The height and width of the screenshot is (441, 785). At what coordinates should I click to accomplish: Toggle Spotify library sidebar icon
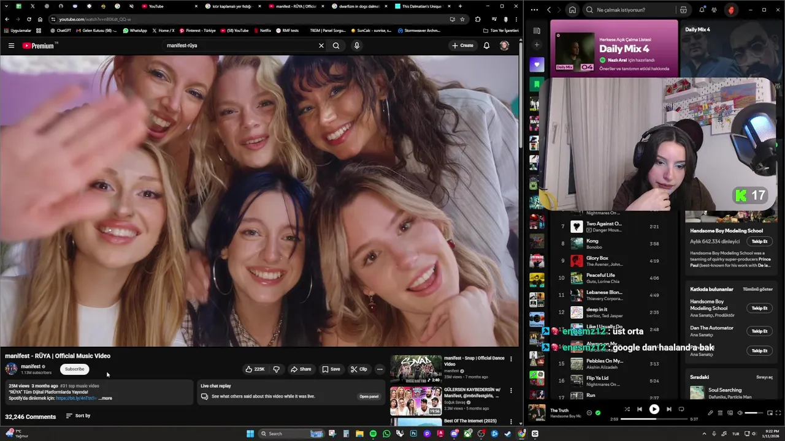tap(537, 31)
